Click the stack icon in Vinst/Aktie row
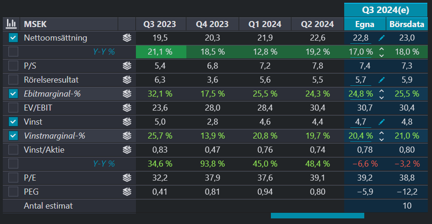The height and width of the screenshot is (224, 432). (x=127, y=150)
